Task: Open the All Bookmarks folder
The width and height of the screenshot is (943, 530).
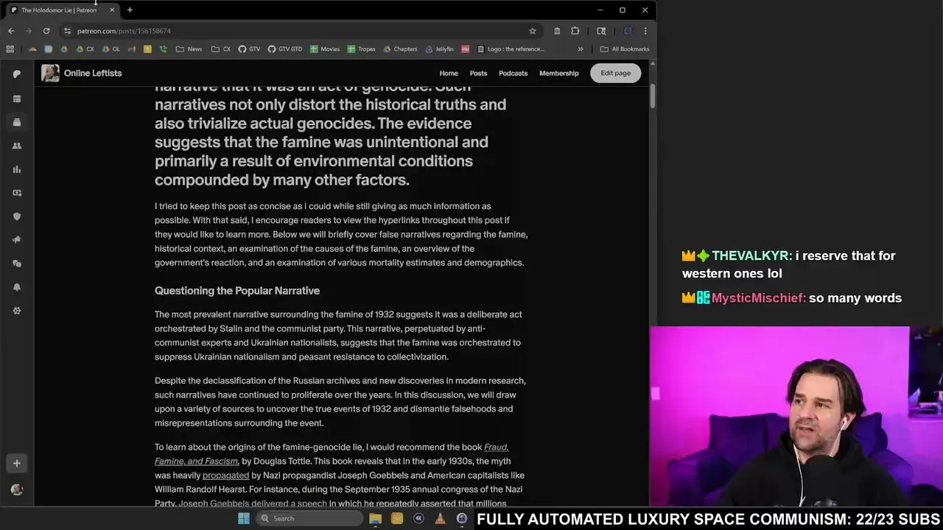Action: pos(625,49)
